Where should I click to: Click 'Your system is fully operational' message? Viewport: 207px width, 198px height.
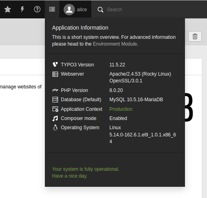tap(86, 169)
